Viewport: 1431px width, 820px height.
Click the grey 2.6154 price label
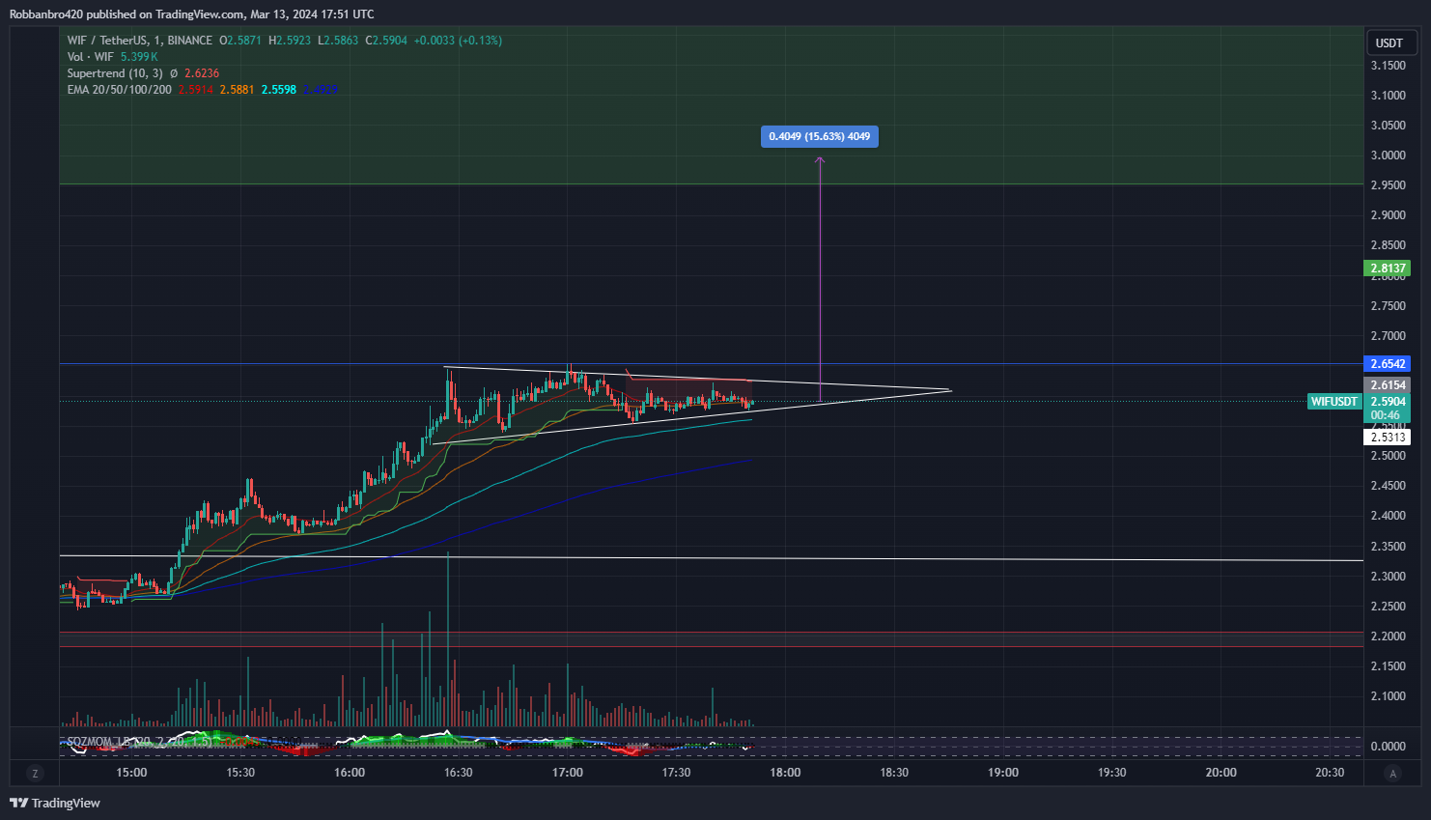(1388, 385)
